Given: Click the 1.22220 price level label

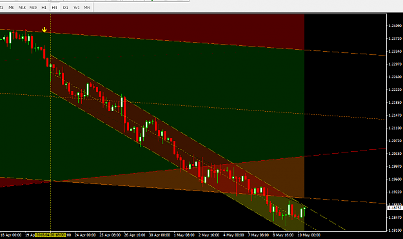Looking at the screenshot, I should point(395,90).
